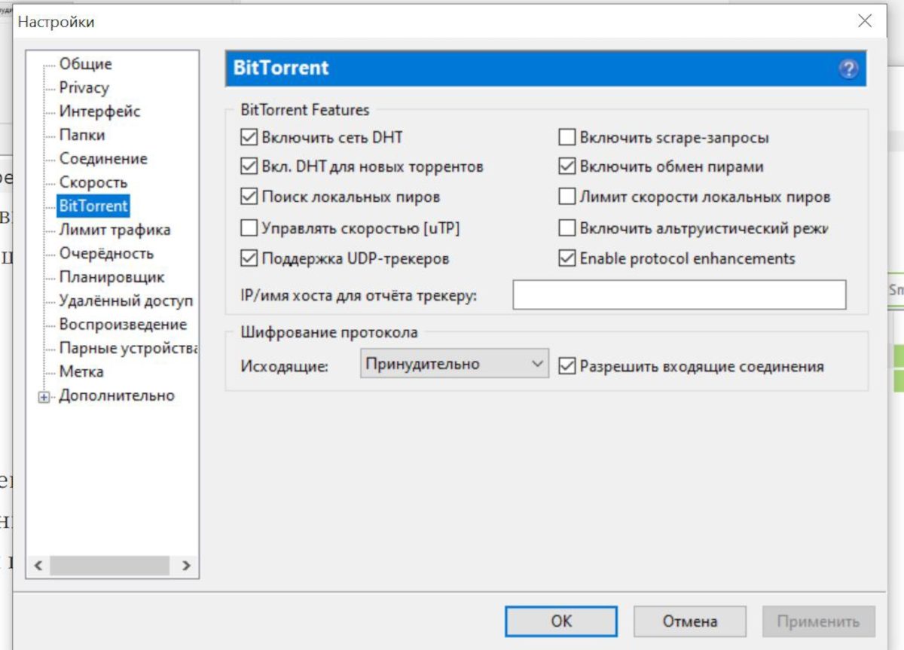
Task: Close the Настройки dialog window
Action: click(x=865, y=21)
